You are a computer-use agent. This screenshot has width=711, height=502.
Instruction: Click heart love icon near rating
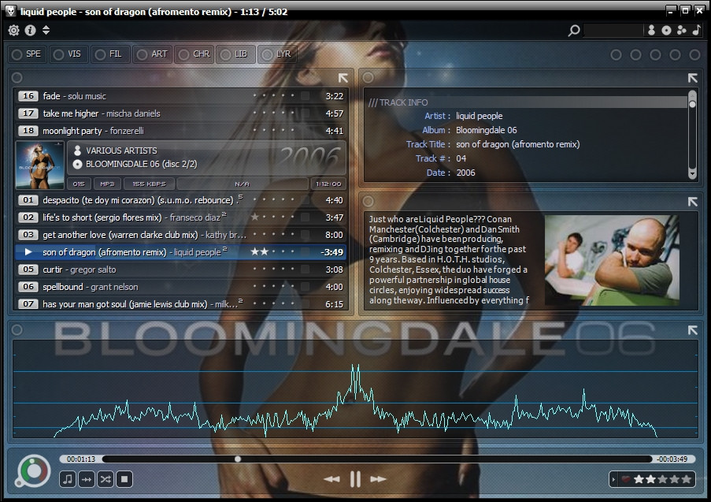tap(626, 479)
